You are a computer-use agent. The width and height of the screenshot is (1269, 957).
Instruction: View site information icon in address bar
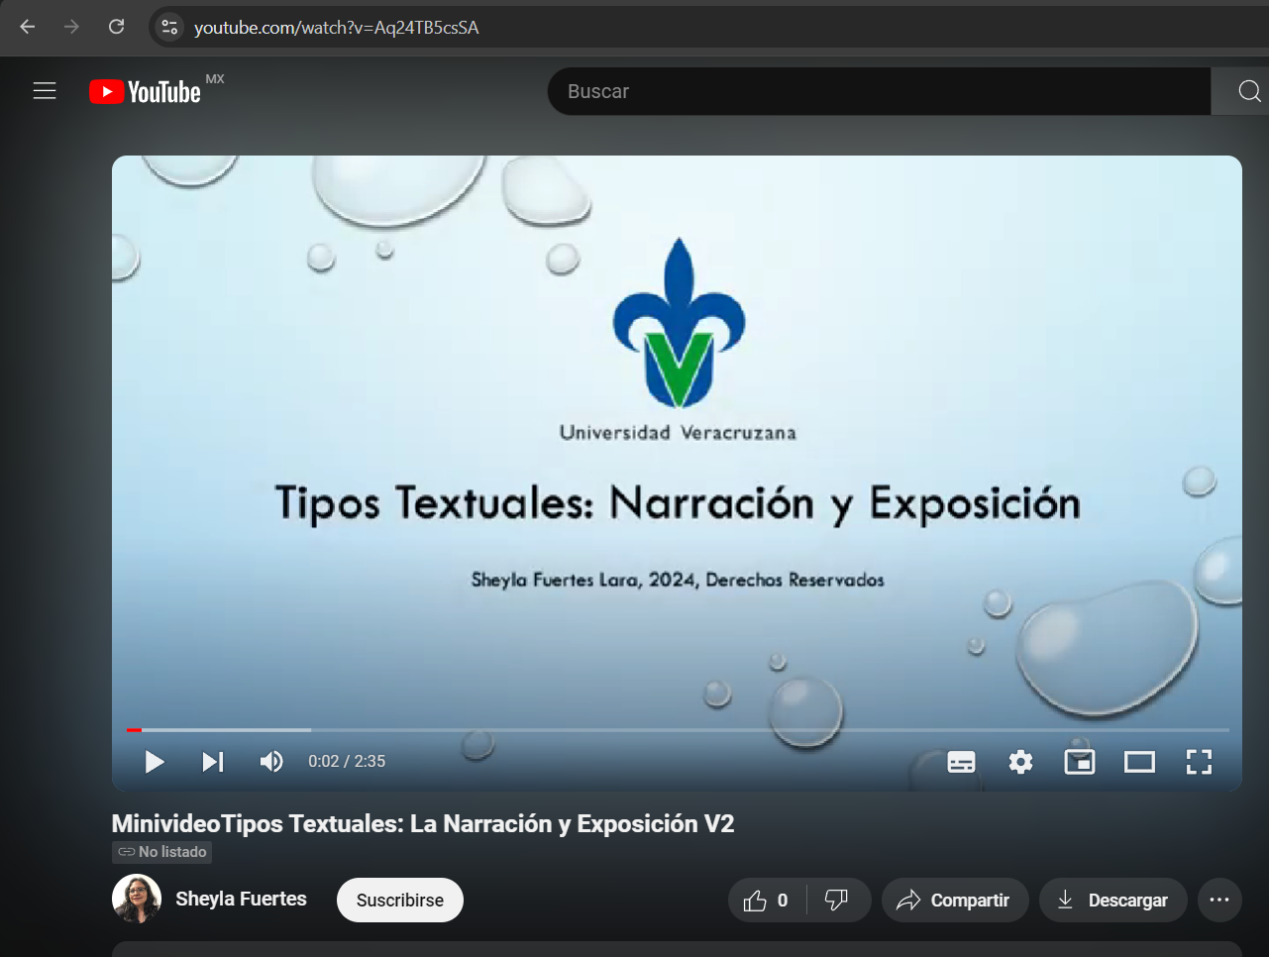pos(169,27)
